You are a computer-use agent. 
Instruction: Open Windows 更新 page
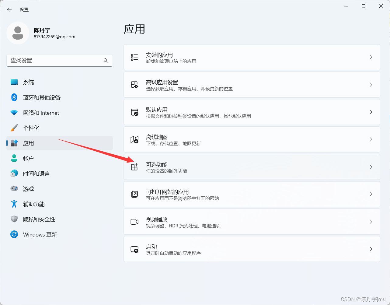coord(60,234)
